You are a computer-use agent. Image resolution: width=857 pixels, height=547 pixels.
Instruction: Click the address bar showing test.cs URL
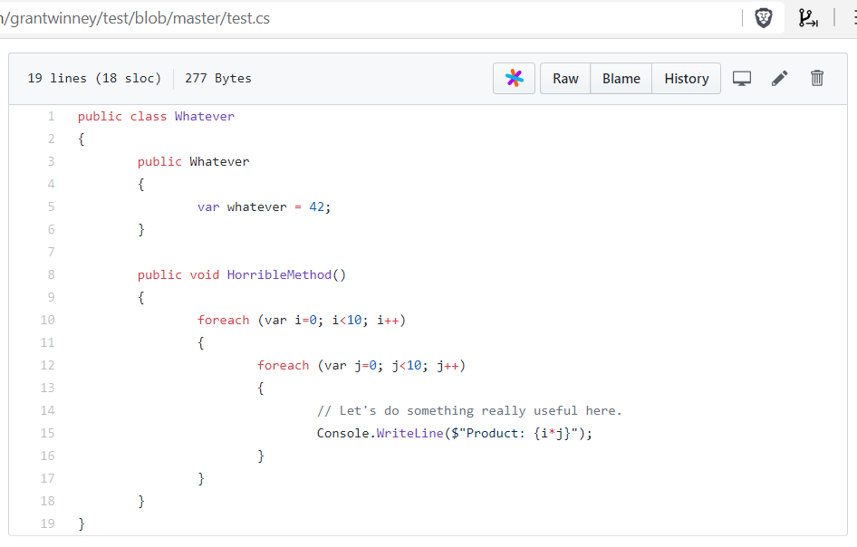click(362, 18)
